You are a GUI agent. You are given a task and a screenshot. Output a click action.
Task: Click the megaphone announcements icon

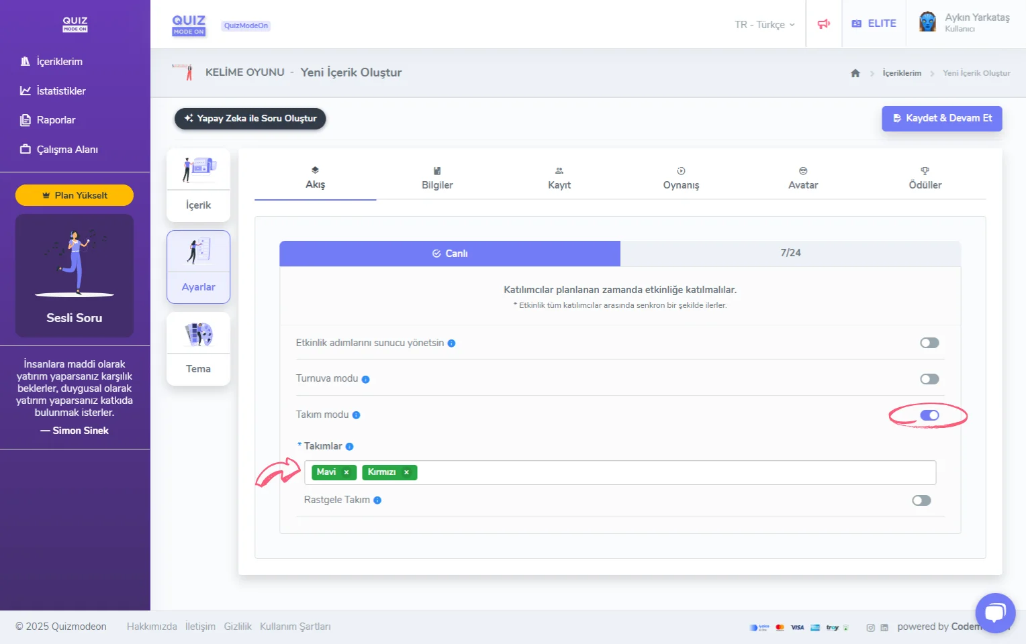pyautogui.click(x=823, y=24)
